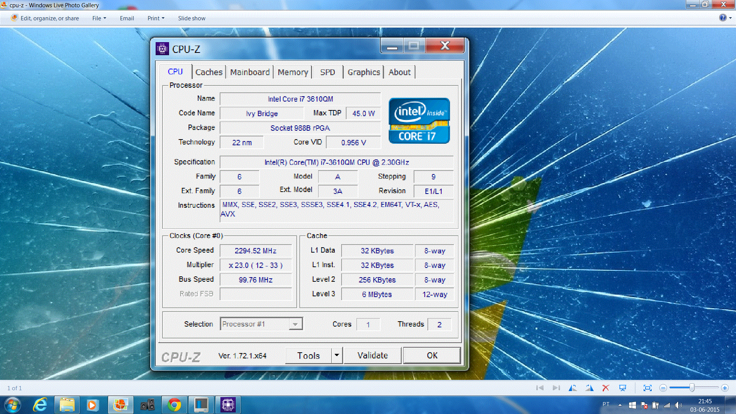This screenshot has width=736, height=414.
Task: Zoom out using the minus button
Action: (x=663, y=388)
